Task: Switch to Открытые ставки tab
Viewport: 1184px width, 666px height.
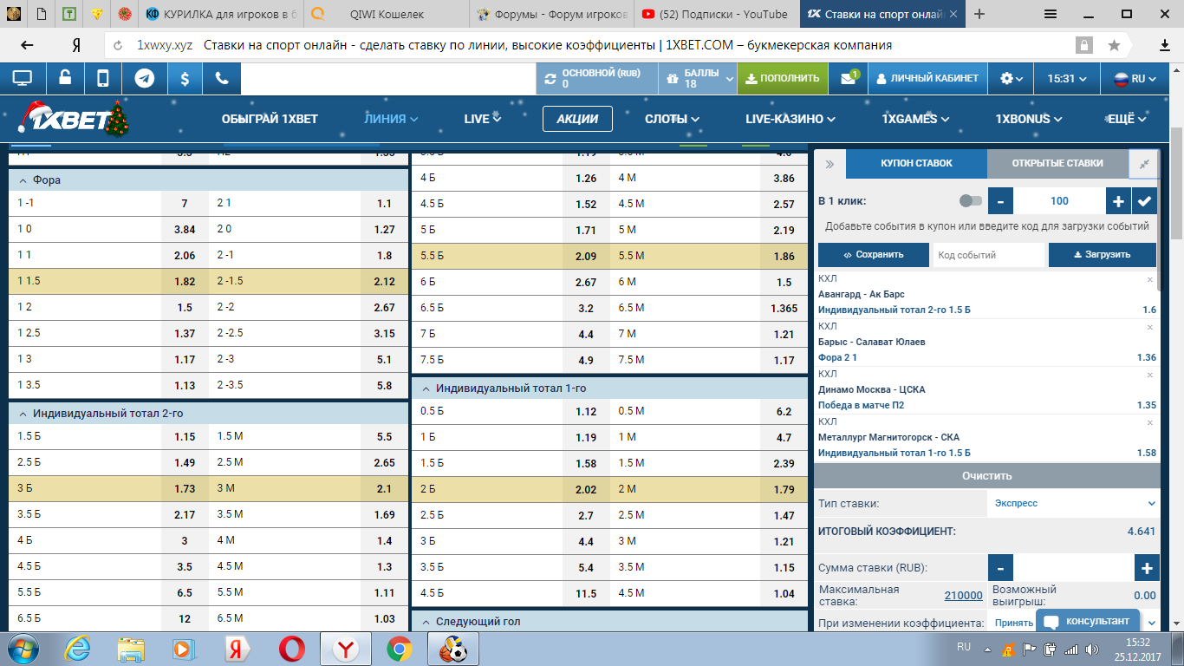Action: click(1057, 163)
